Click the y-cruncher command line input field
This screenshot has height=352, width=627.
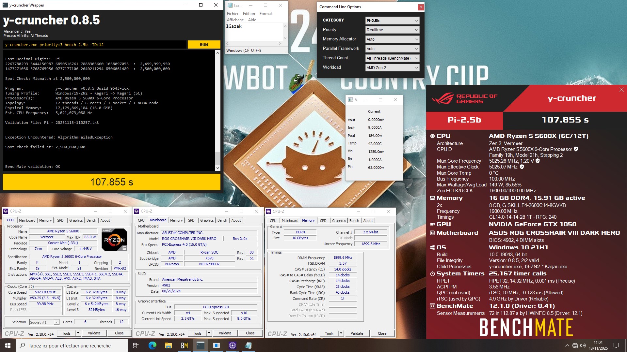coord(95,45)
